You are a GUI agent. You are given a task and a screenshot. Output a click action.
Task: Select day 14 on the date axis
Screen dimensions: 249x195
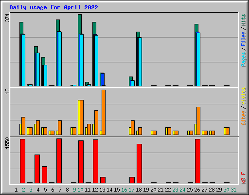(109, 190)
